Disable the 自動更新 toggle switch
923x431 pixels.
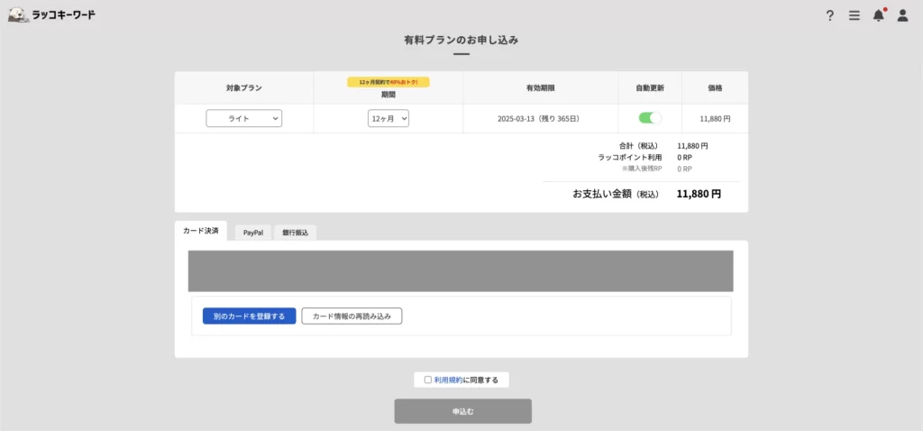[x=649, y=118]
